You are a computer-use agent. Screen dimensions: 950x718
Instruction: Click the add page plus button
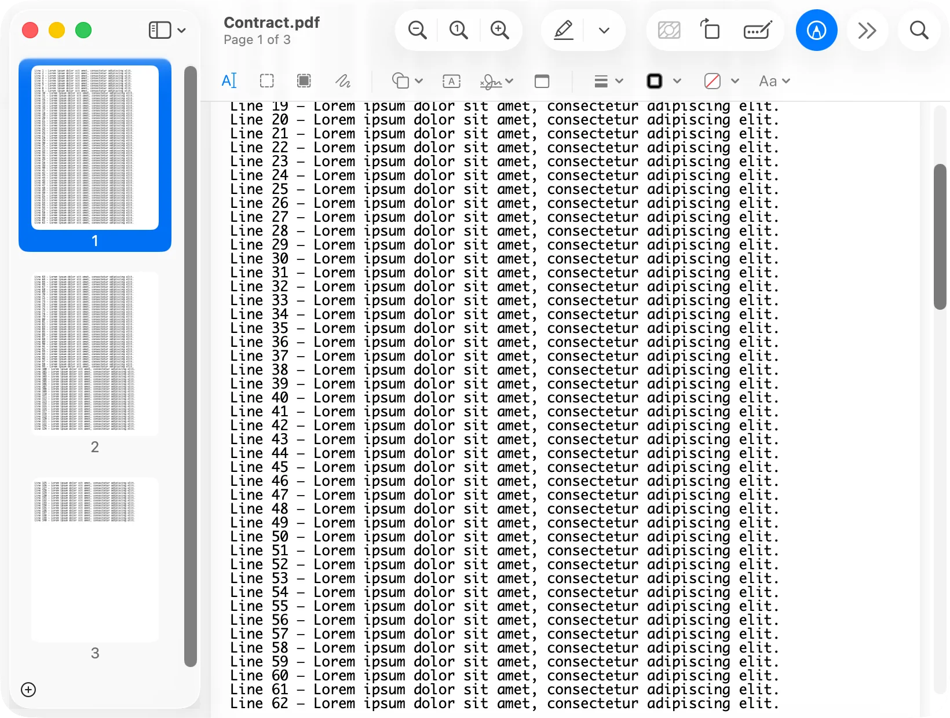coord(28,690)
